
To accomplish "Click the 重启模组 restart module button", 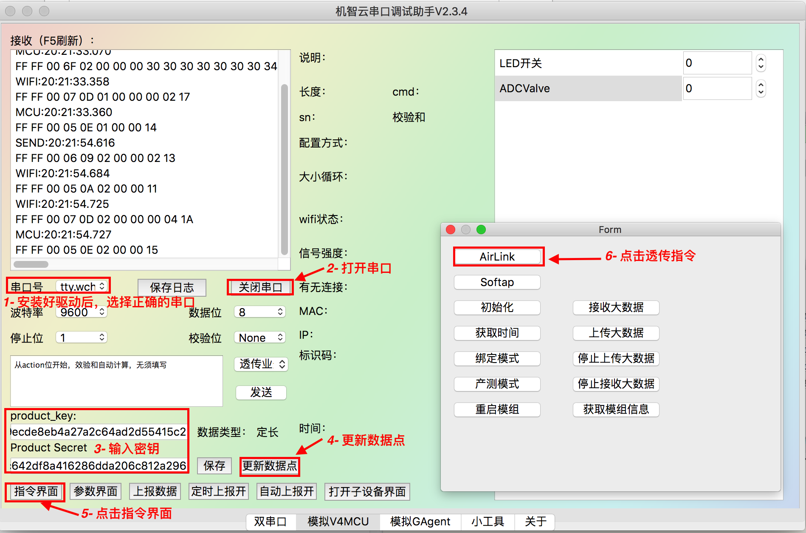I will [496, 409].
